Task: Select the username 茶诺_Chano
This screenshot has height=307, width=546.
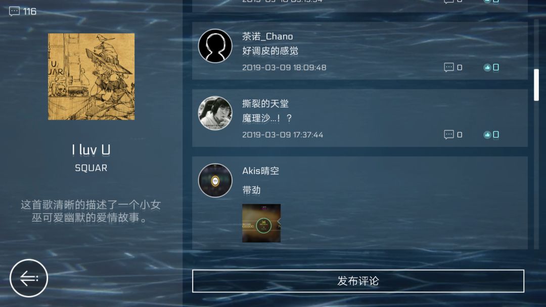Action: pyautogui.click(x=267, y=36)
